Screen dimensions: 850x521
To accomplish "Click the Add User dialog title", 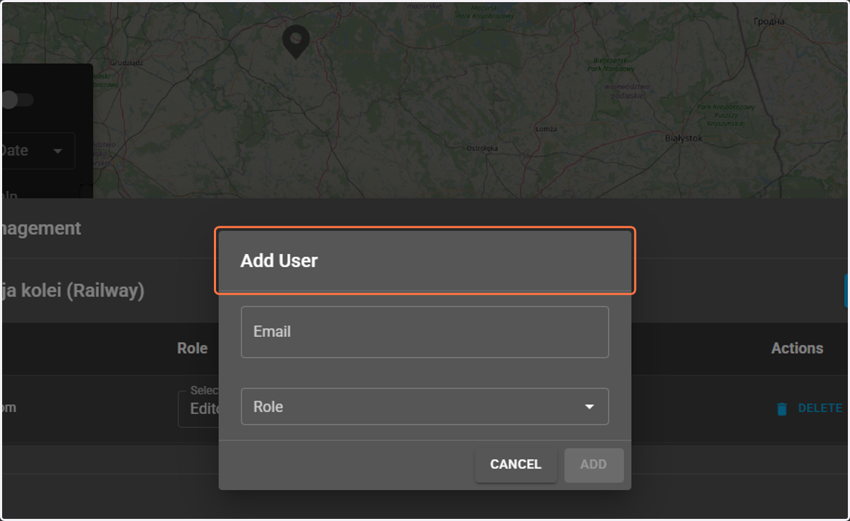I will [279, 260].
